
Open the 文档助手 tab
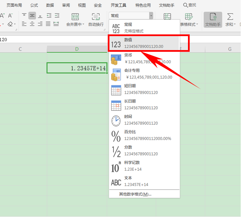tap(167, 5)
